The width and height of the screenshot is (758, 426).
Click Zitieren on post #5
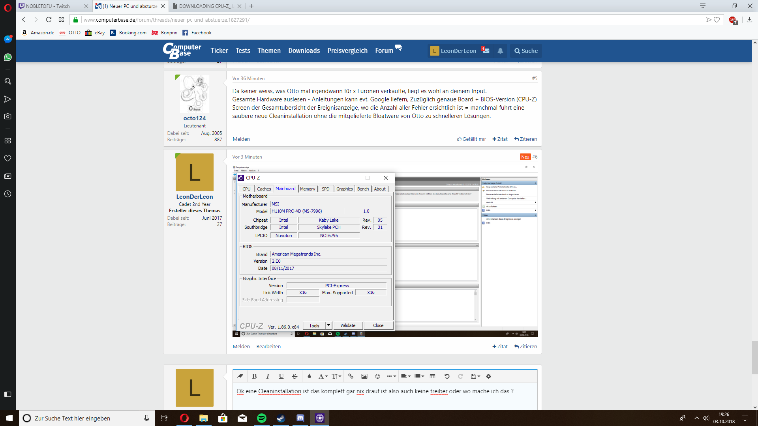[525, 139]
